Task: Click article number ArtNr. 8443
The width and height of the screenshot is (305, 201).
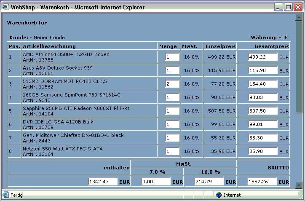Action: (37, 140)
